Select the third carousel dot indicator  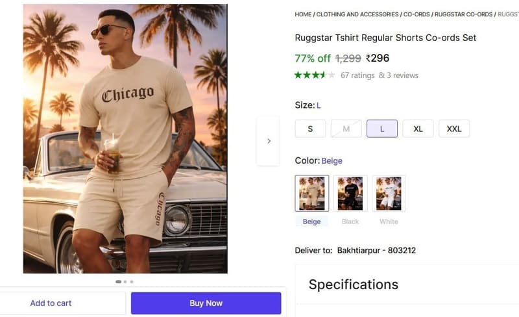132,281
